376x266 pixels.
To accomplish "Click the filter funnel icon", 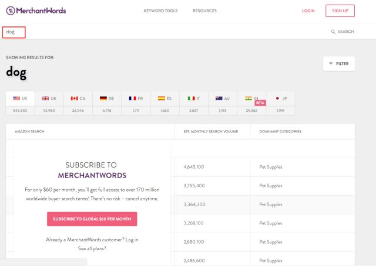I will tap(331, 63).
